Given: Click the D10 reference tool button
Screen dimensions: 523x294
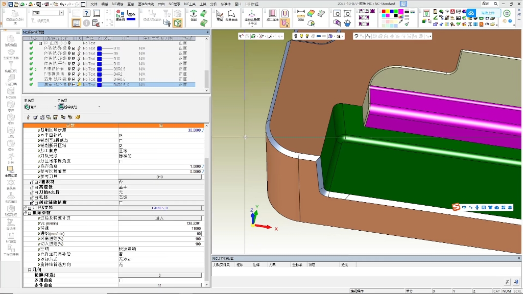Looking at the screenshot, I should [159, 177].
